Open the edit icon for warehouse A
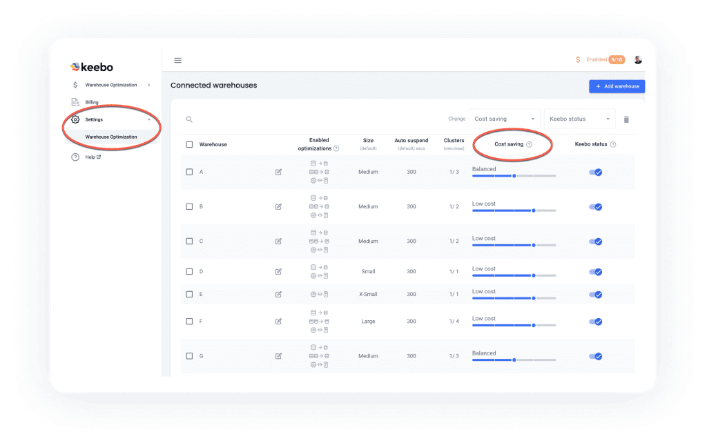Image resolution: width=707 pixels, height=443 pixels. (278, 172)
